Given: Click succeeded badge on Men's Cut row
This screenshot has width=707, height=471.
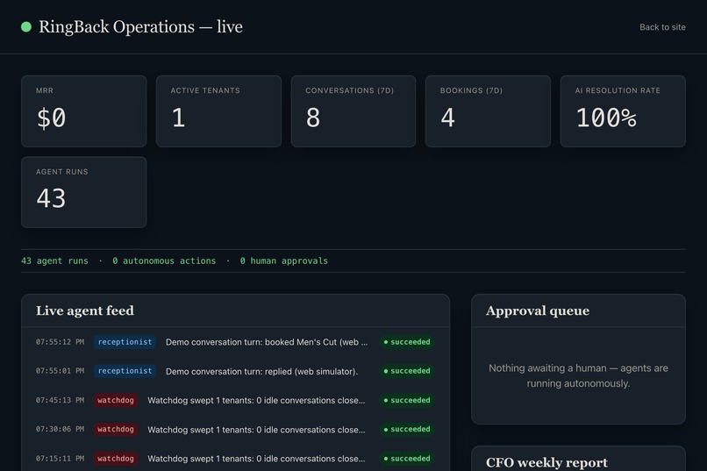Looking at the screenshot, I should 407,342.
